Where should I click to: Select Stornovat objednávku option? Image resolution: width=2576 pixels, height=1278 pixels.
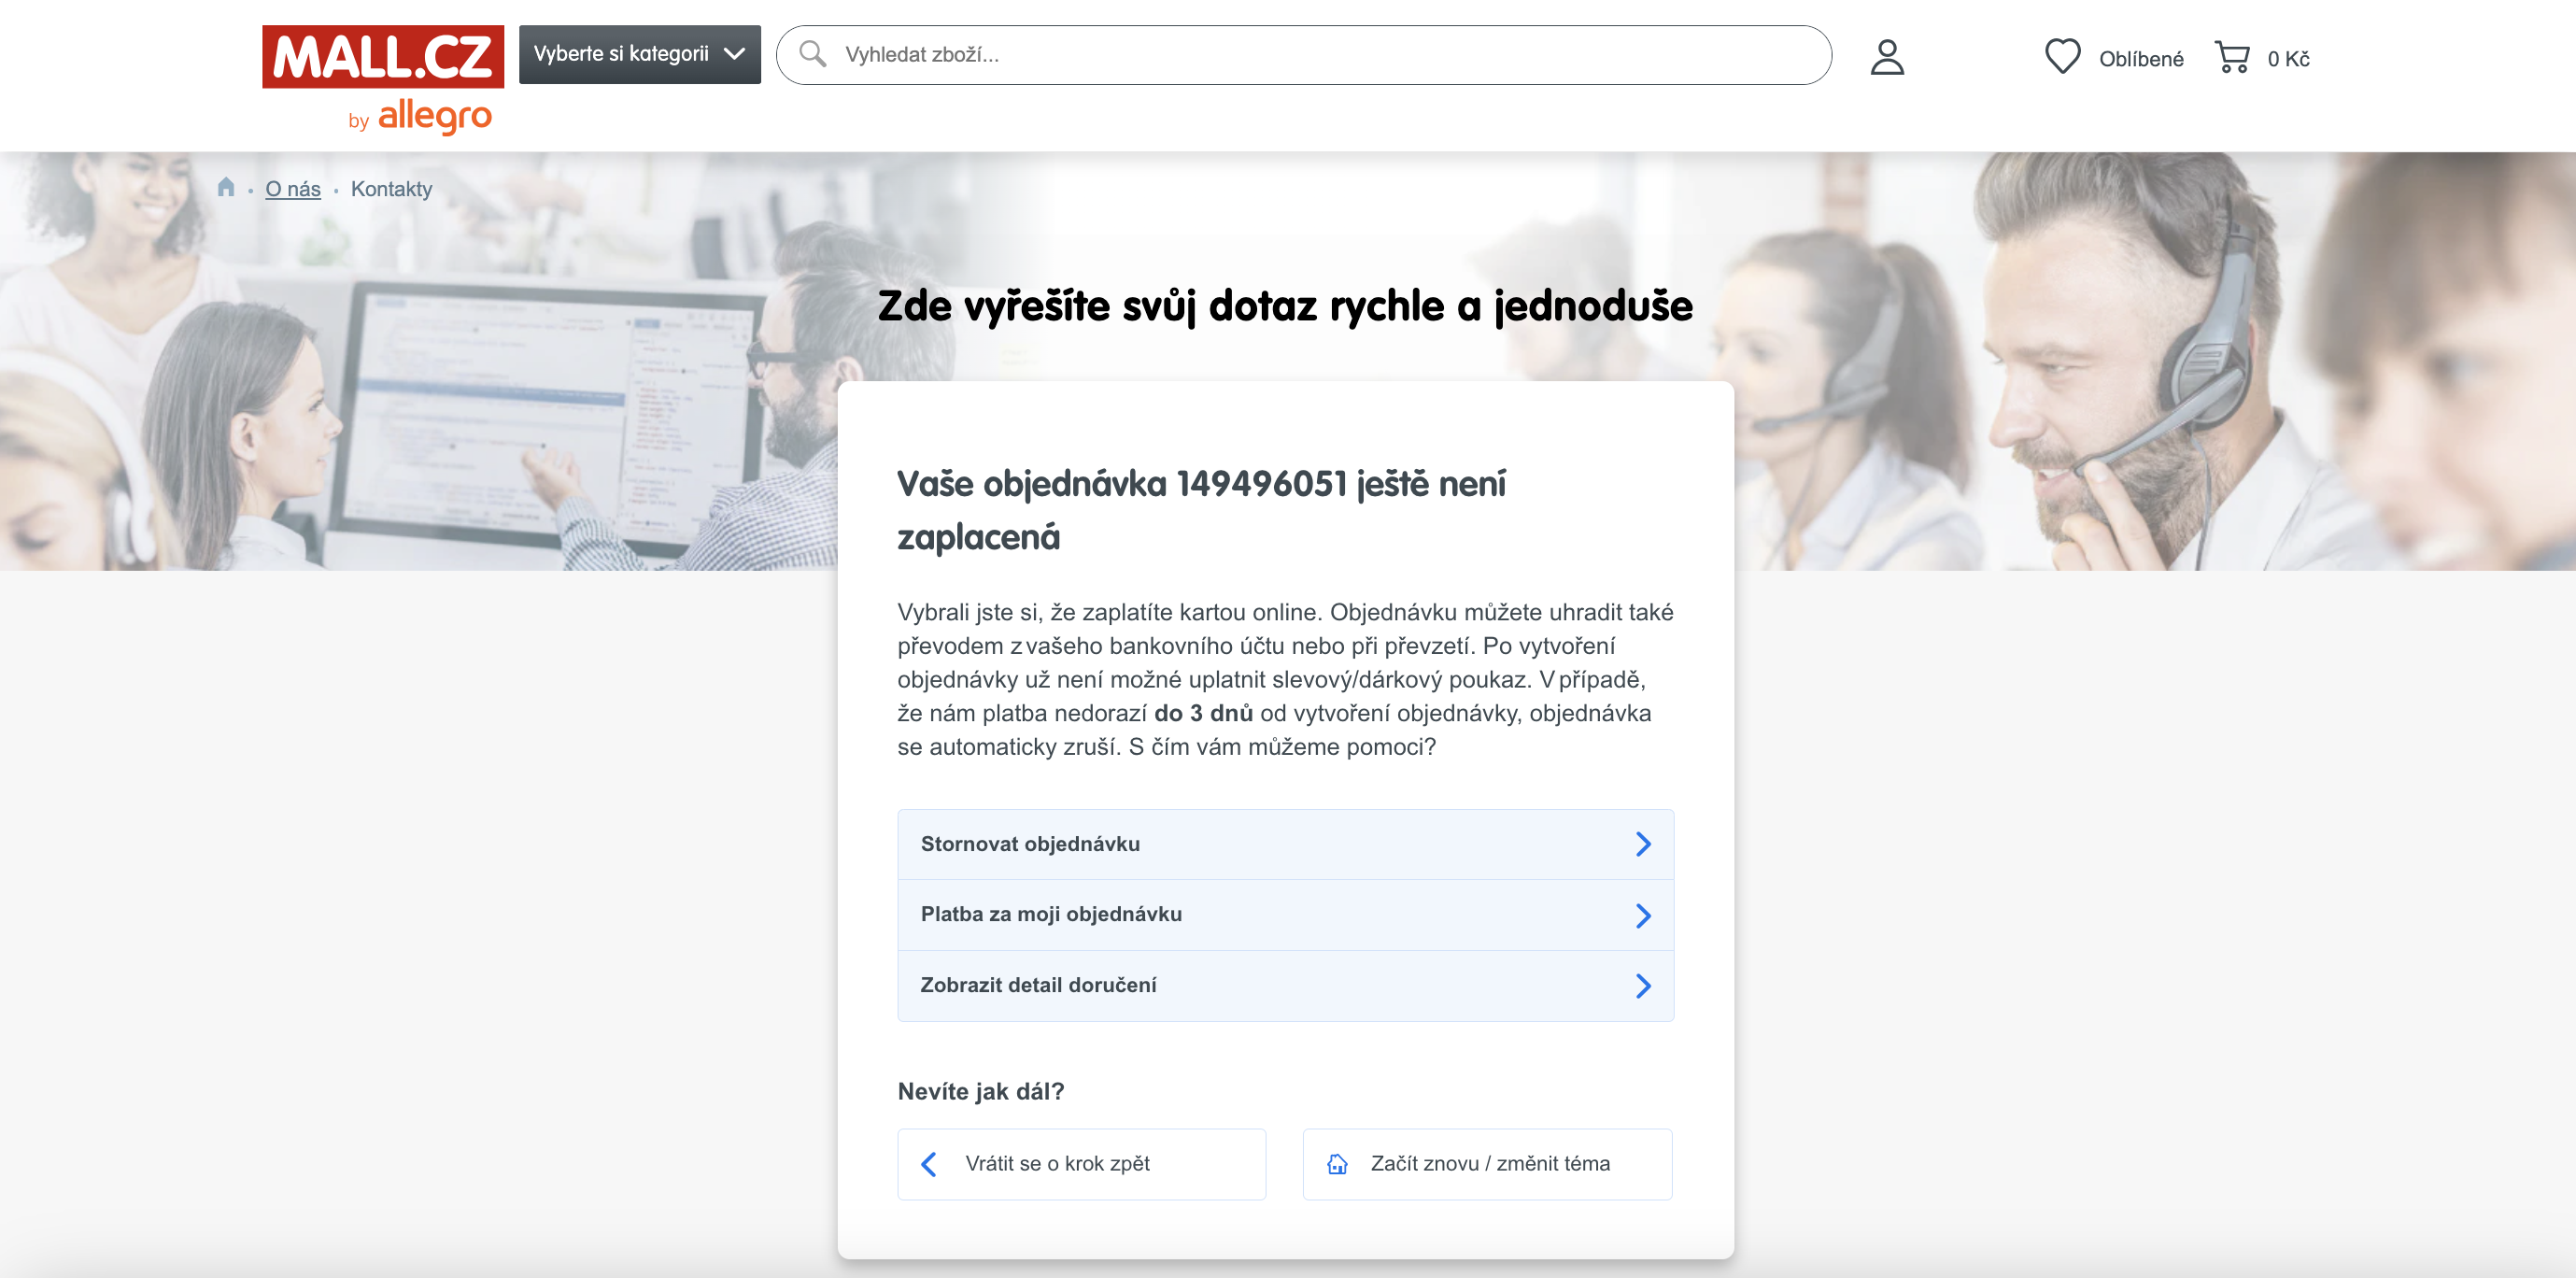point(1030,844)
